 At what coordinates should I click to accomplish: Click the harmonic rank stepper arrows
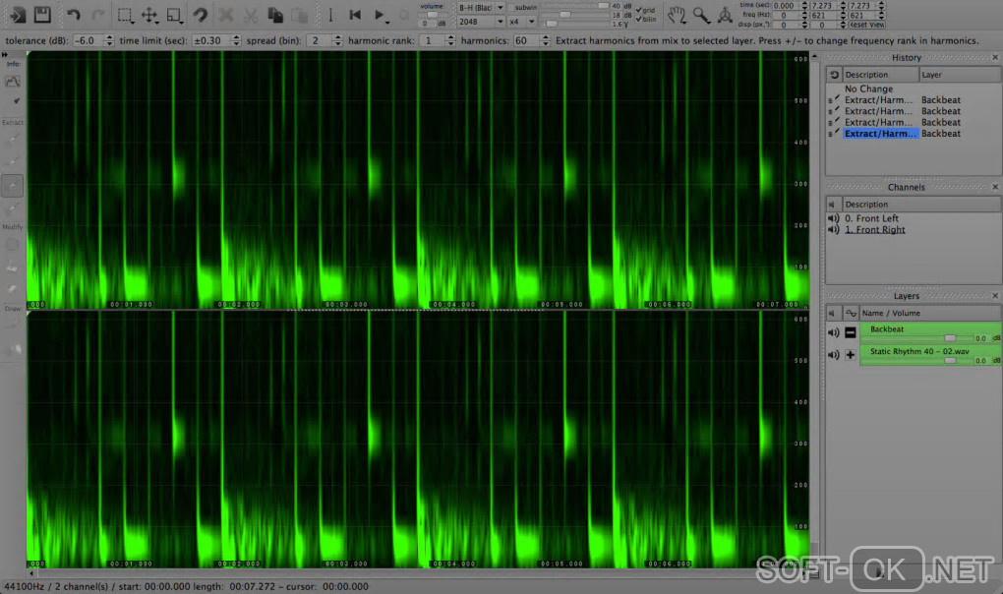pos(450,40)
